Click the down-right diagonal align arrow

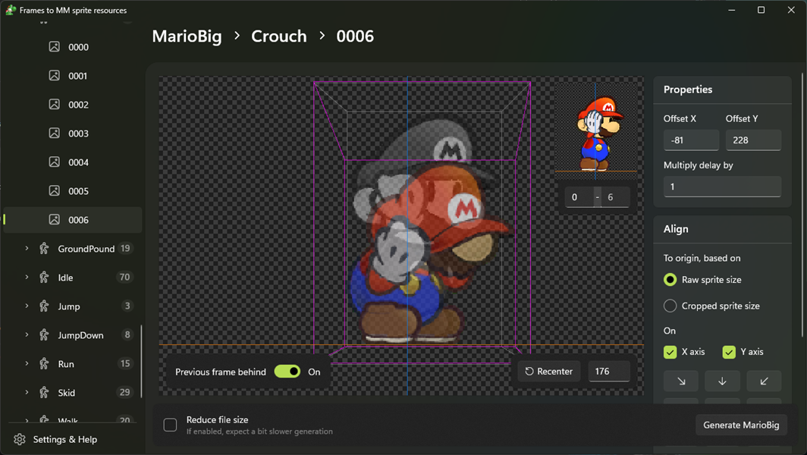tap(681, 381)
